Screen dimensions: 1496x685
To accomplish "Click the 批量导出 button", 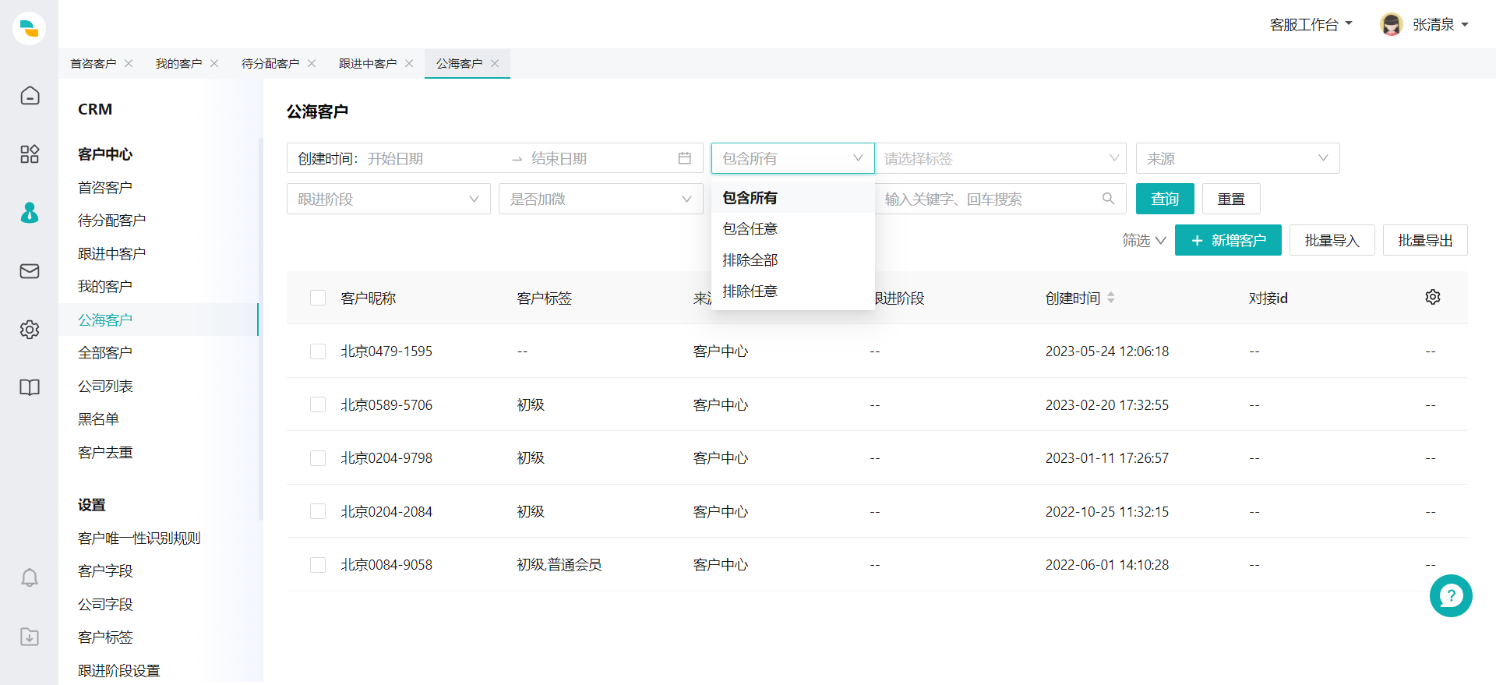I will click(x=1425, y=240).
